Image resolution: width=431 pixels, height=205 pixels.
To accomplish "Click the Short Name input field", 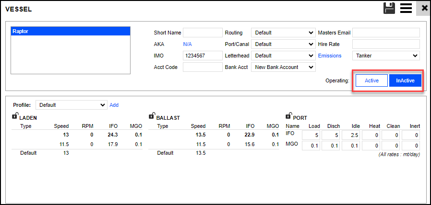I will (202, 33).
